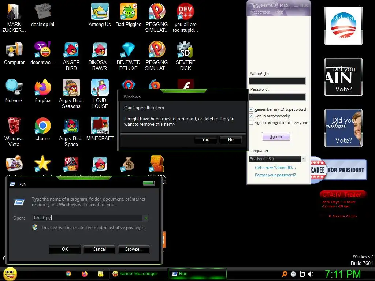
Task: Click OK in the Run dialog
Action: click(x=65, y=249)
